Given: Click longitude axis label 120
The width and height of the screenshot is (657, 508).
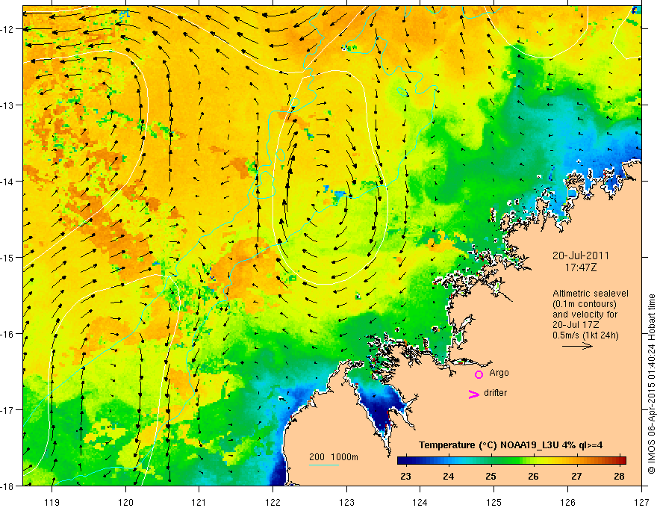Looking at the screenshot, I should coord(125,502).
